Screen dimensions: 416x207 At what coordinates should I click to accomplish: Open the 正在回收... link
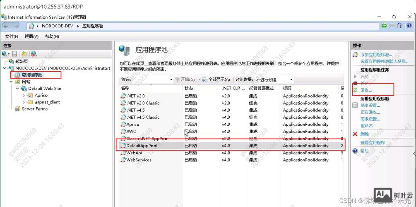tap(370, 112)
